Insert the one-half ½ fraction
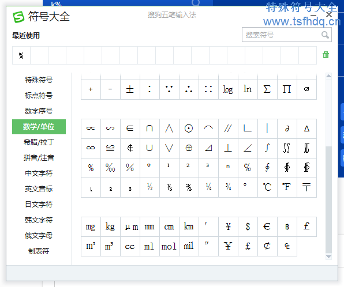344x287 pixels. tap(149, 187)
